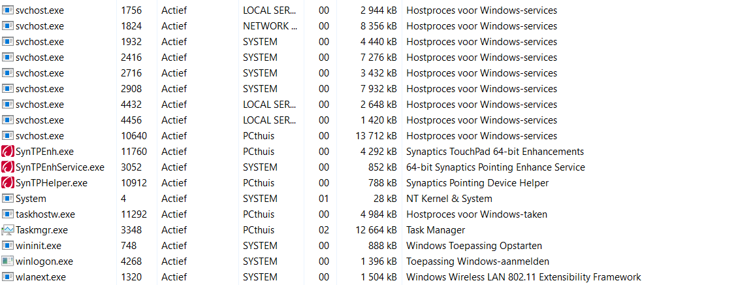Click PID value 1756
Image resolution: width=738 pixels, height=285 pixels.
[131, 10]
